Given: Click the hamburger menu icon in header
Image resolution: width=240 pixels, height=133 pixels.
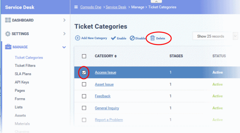Looking at the screenshot, I should (x=76, y=7).
